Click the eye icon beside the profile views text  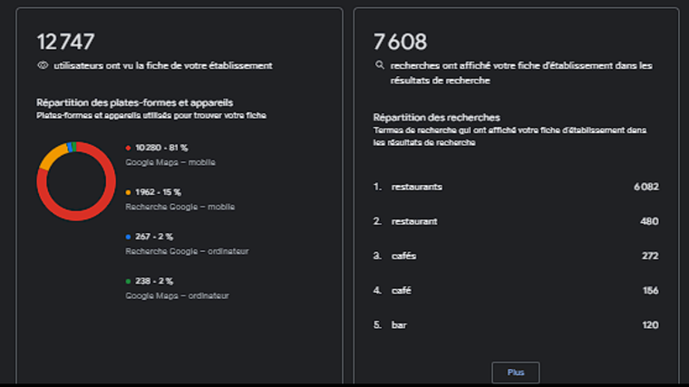(x=42, y=66)
